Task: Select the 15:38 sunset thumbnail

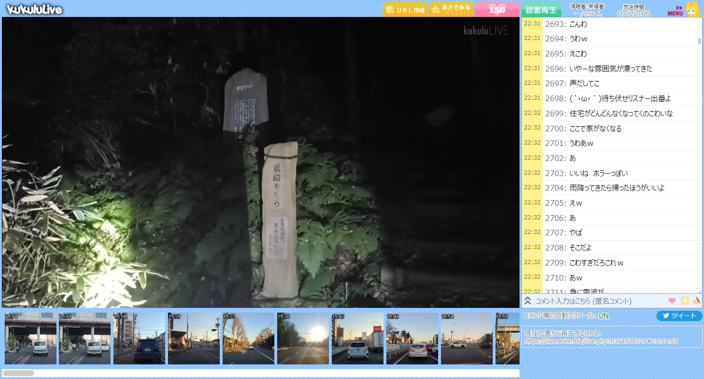Action: point(303,339)
